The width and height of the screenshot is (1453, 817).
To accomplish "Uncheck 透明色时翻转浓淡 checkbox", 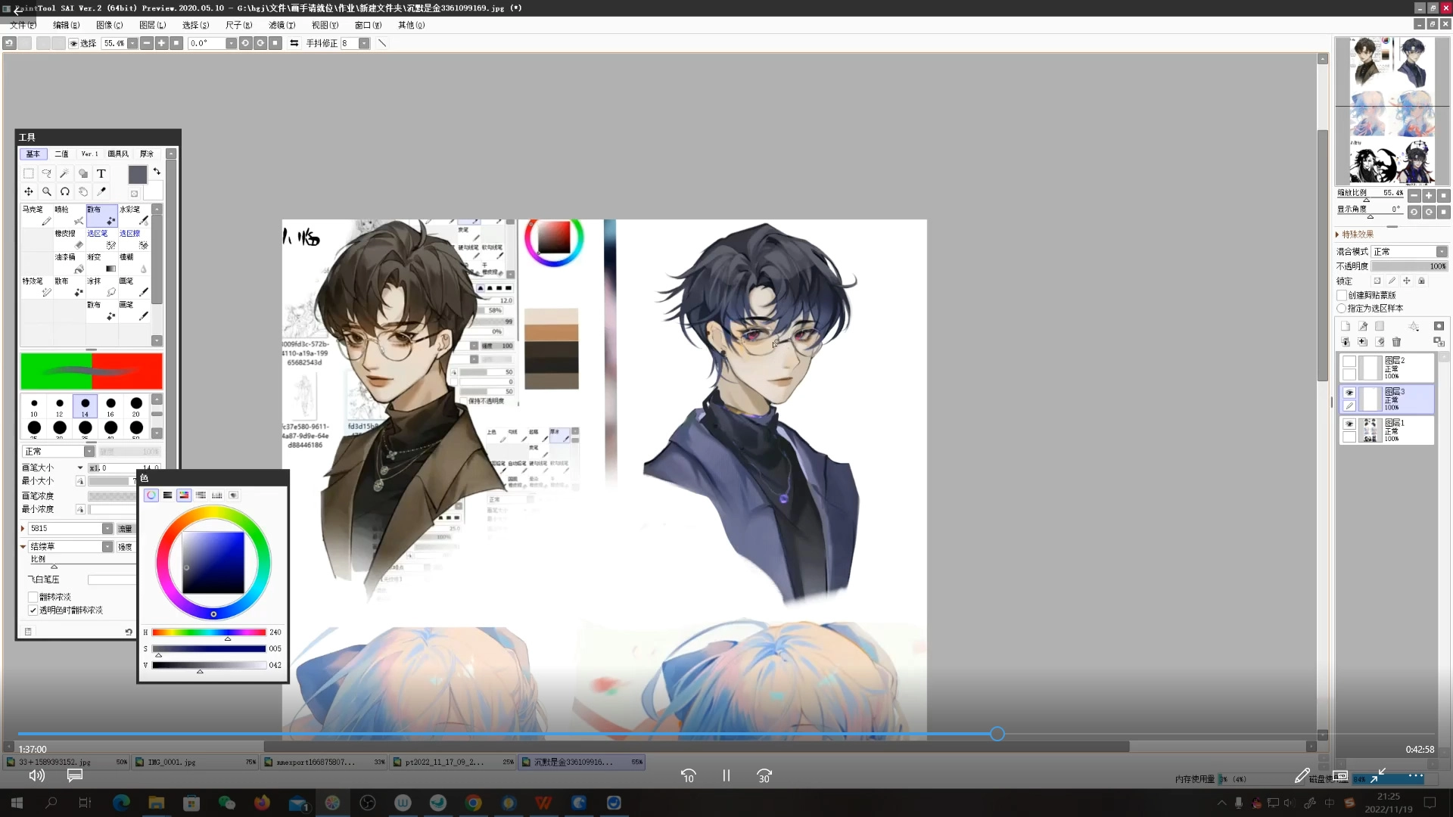I will click(33, 610).
